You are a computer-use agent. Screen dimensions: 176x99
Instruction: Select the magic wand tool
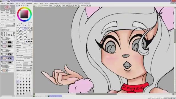21,23
